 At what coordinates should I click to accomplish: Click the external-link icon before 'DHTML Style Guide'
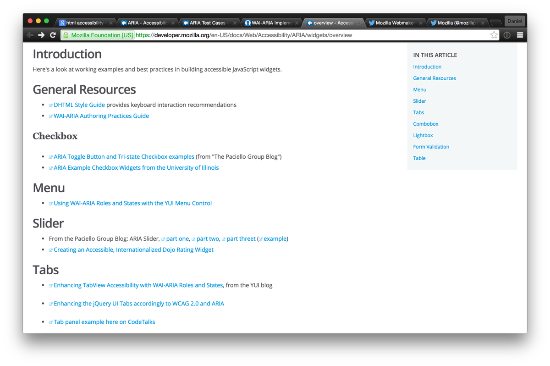pos(51,105)
